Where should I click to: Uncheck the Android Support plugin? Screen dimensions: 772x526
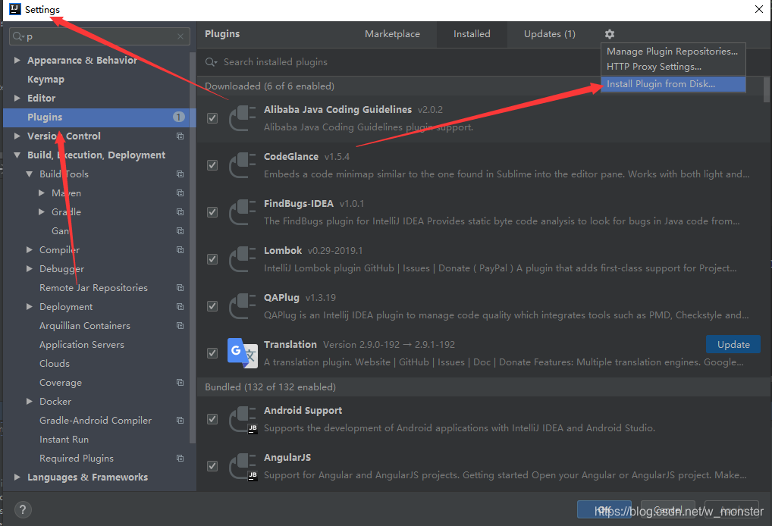click(212, 419)
